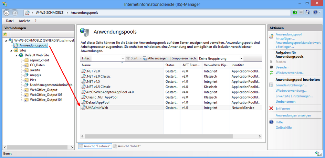Open the dropdown arrow next to Start

141,58
